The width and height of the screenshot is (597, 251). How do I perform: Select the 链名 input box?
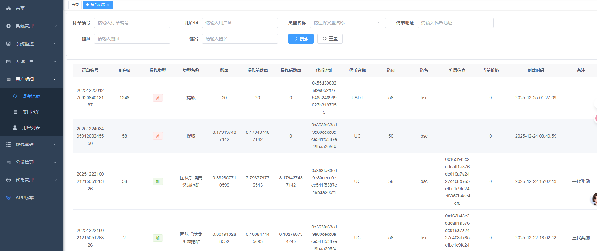pos(240,39)
